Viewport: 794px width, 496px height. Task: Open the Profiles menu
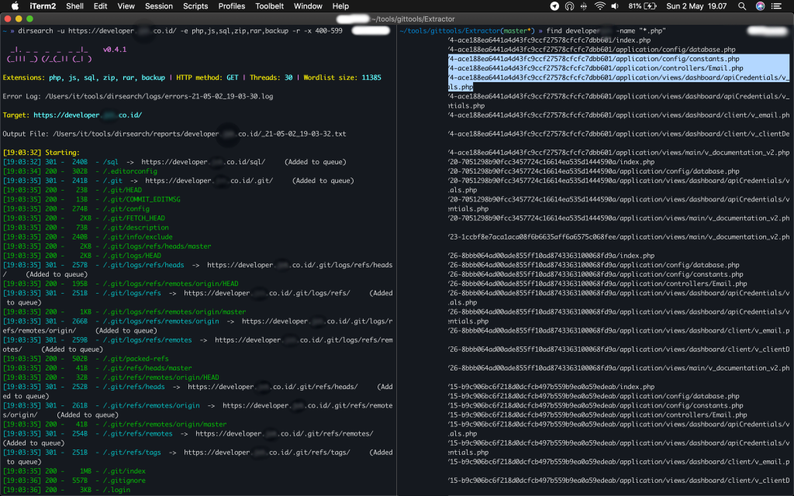coord(231,6)
